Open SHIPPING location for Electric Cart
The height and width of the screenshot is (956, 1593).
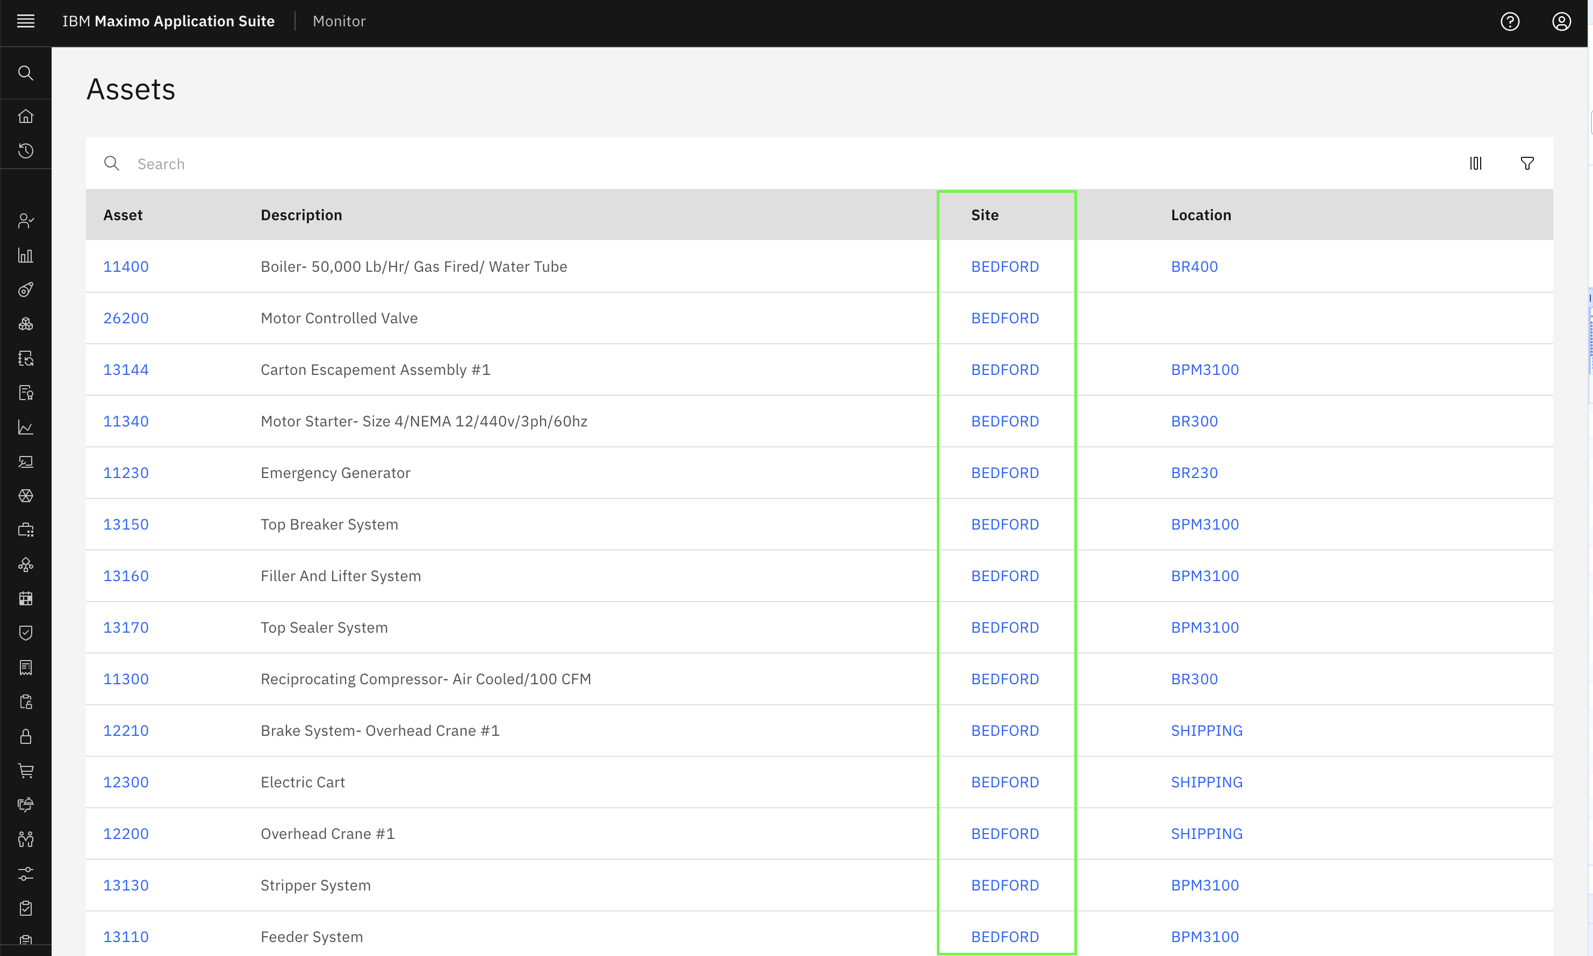click(1207, 782)
